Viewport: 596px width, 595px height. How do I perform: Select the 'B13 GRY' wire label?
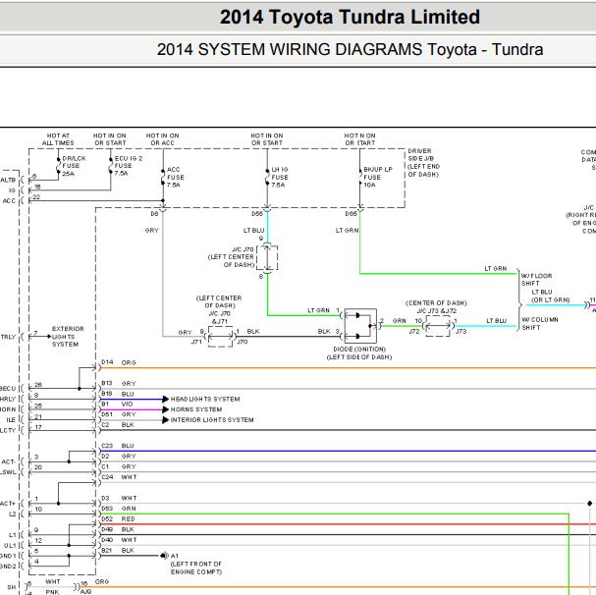[x=119, y=383]
